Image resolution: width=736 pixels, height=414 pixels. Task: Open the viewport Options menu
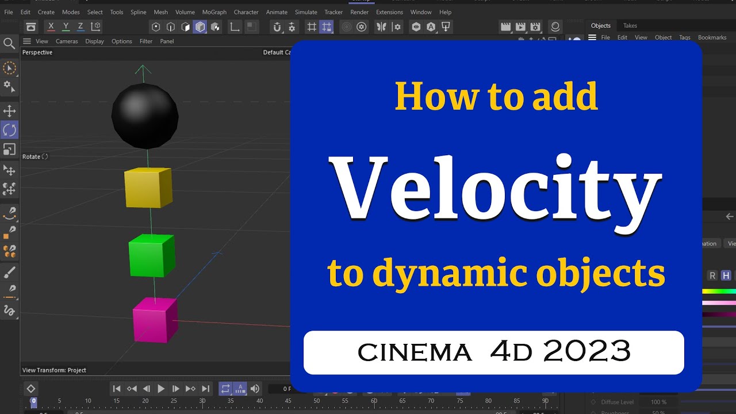122,41
